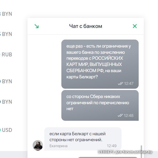Open the RUB account in the list

click(x=6, y=55)
